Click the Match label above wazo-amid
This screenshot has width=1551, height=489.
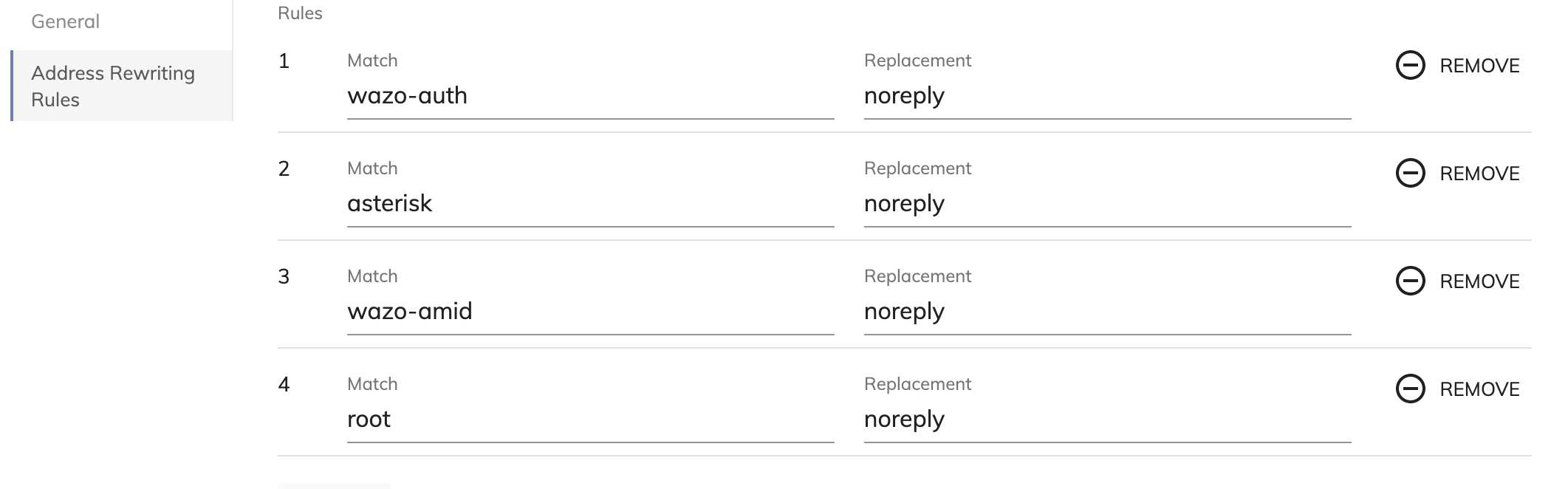372,276
